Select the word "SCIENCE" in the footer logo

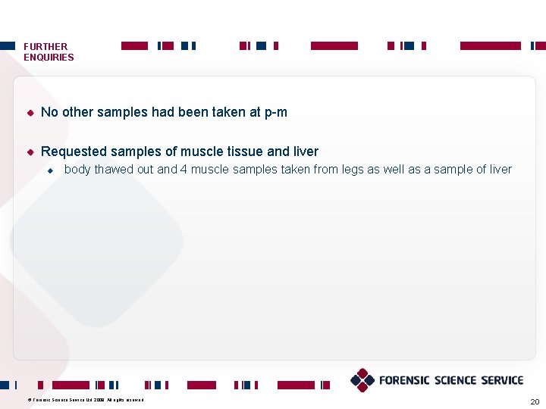pyautogui.click(x=456, y=380)
